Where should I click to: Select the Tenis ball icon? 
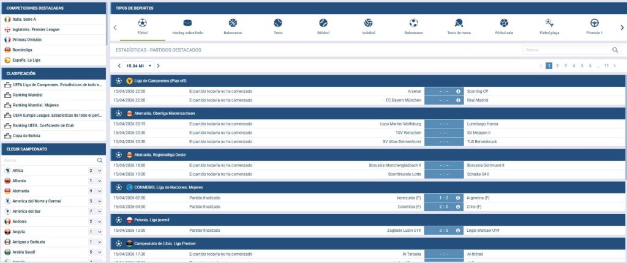pyautogui.click(x=278, y=23)
